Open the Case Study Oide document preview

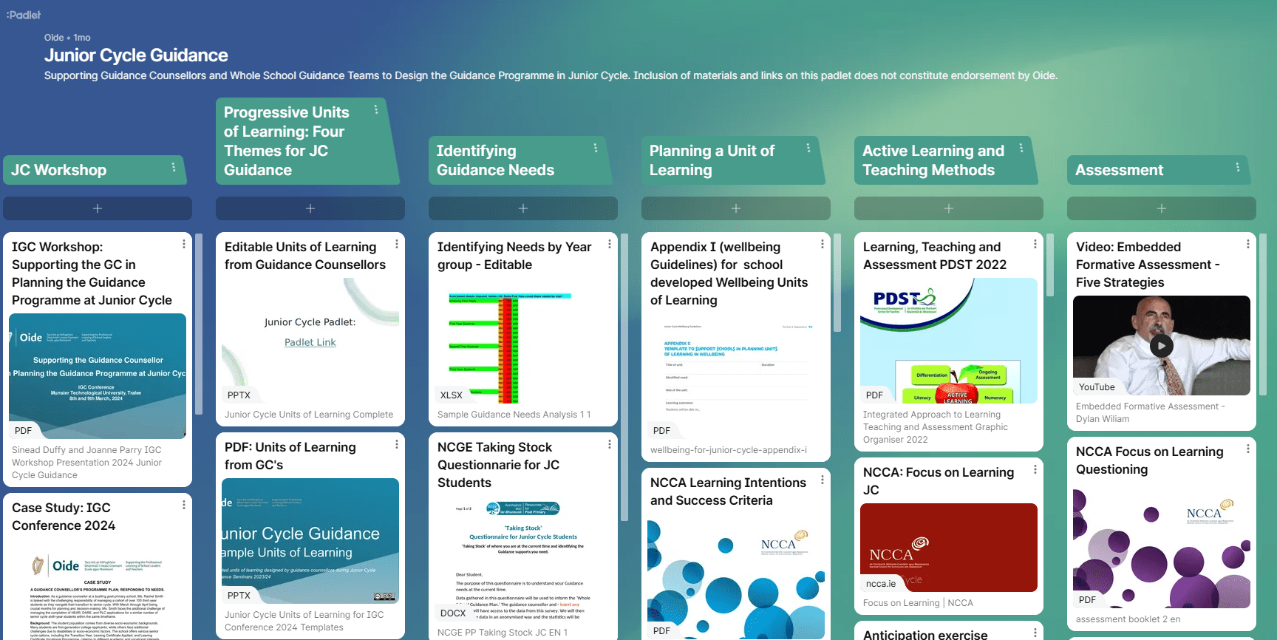coord(98,589)
